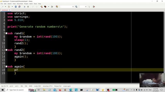This screenshot has height=92, width=165.
Task: Open the terminal icon on the taskbar
Action: (x=81, y=90)
